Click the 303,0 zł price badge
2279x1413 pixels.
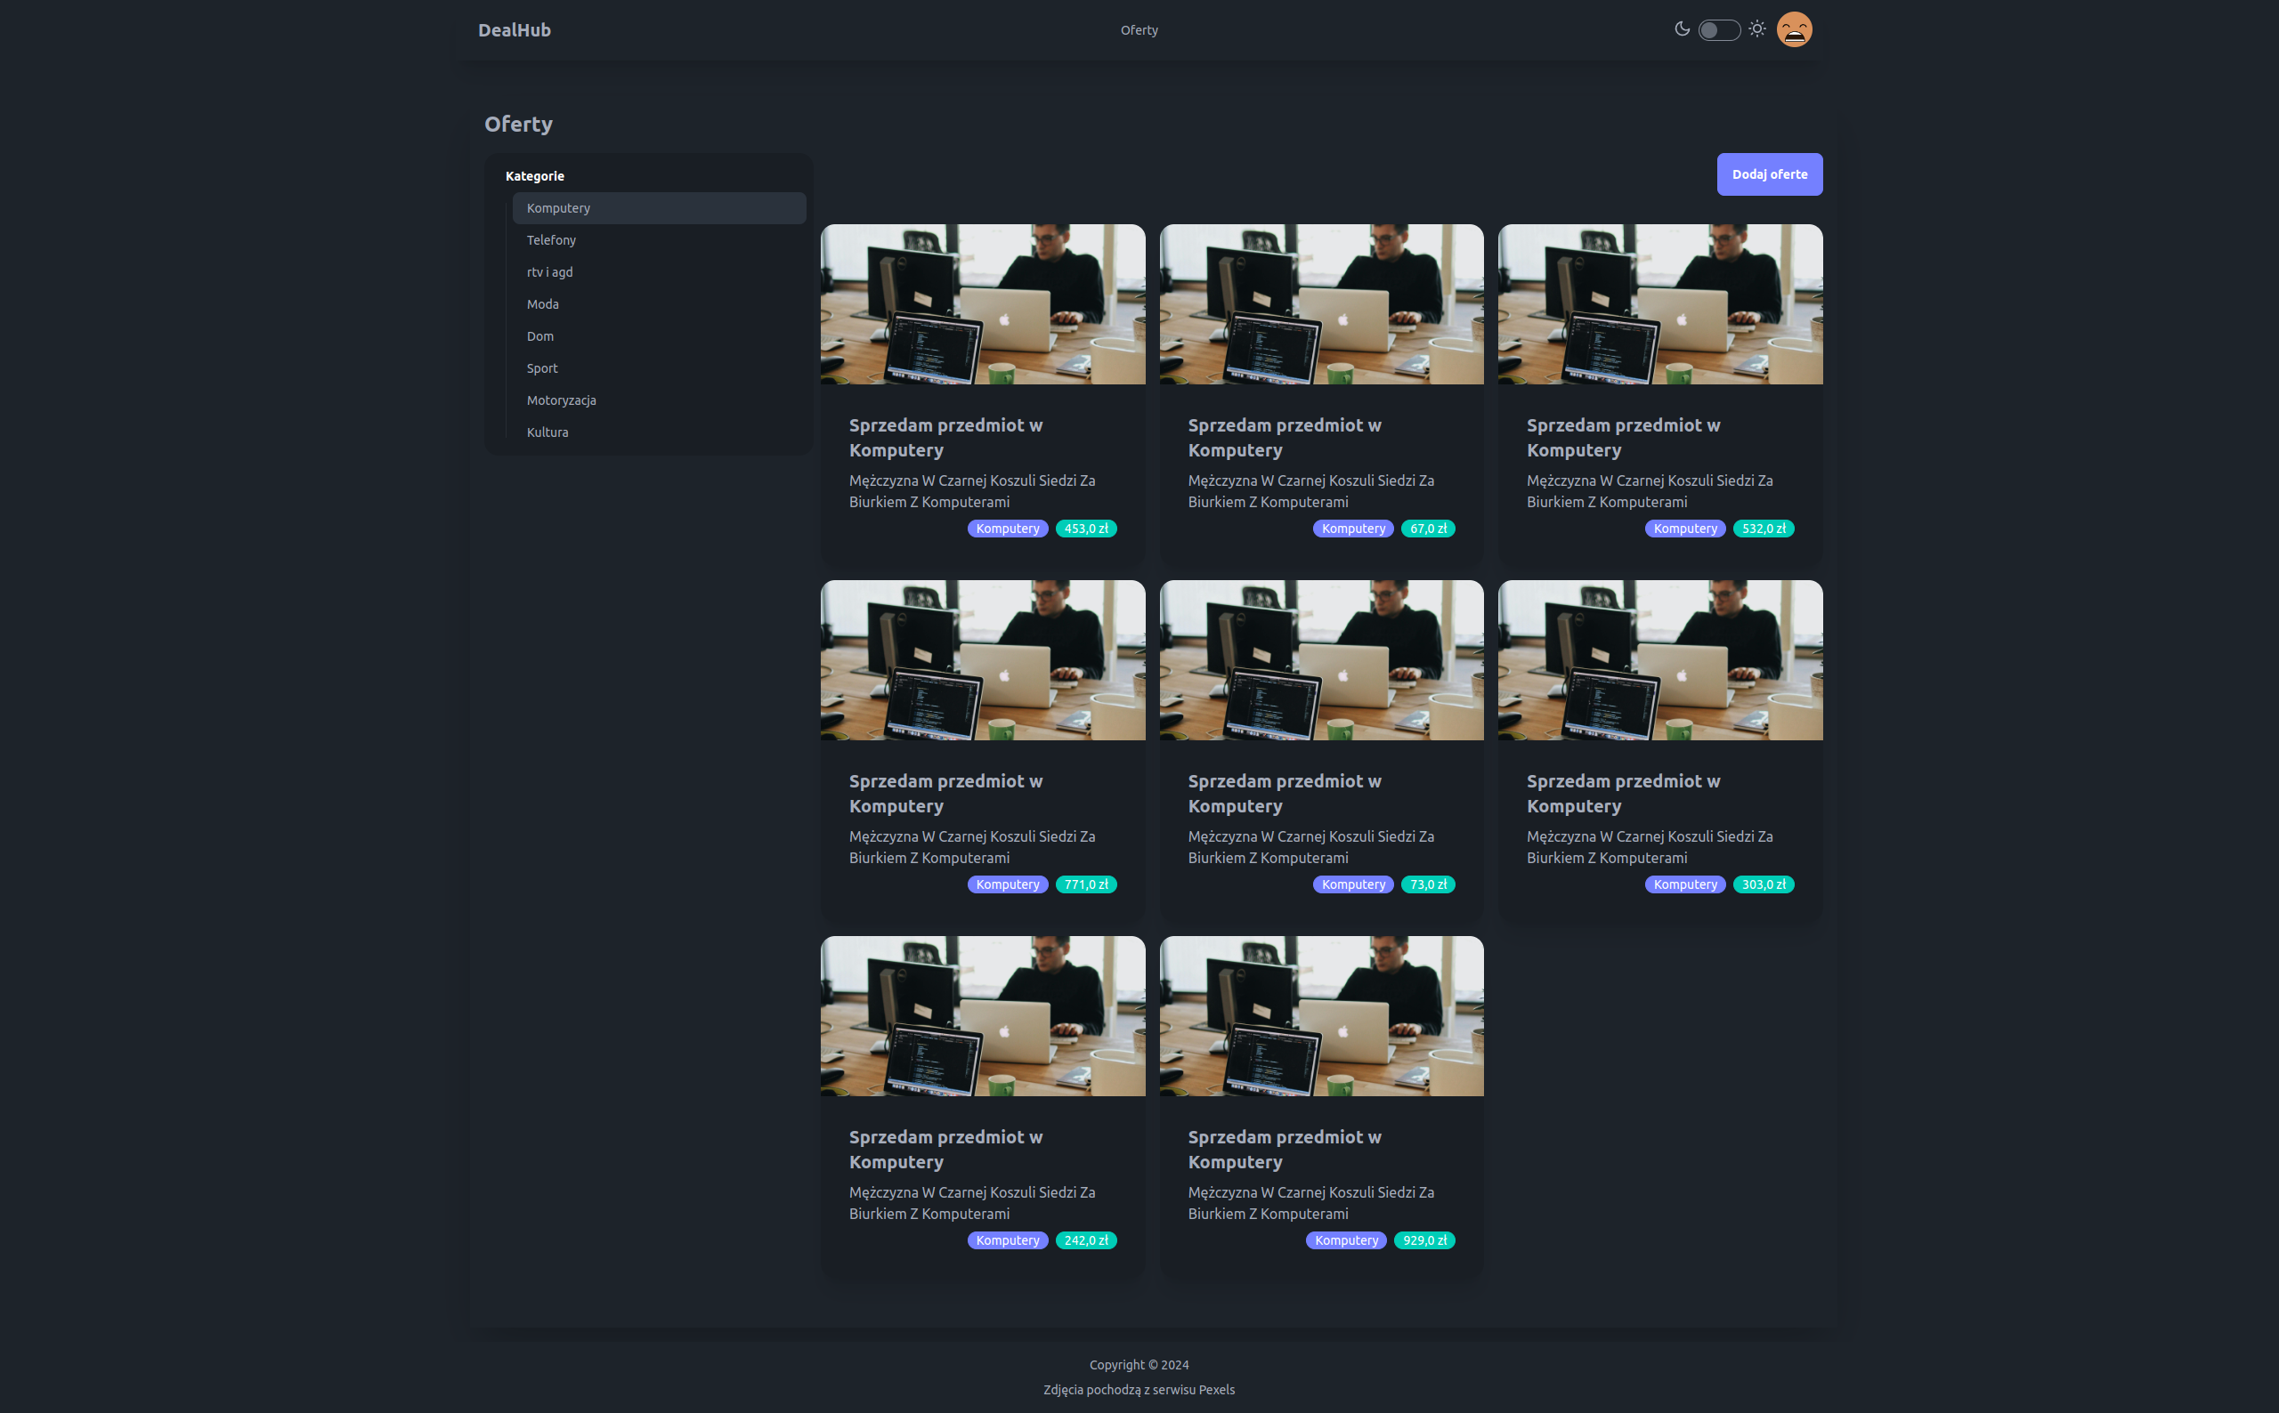pos(1763,884)
